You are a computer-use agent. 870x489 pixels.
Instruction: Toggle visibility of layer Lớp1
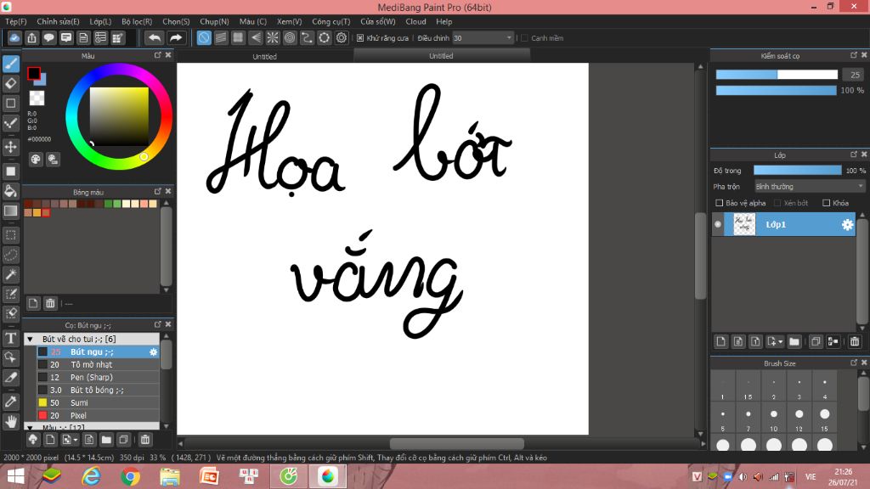[x=717, y=224]
